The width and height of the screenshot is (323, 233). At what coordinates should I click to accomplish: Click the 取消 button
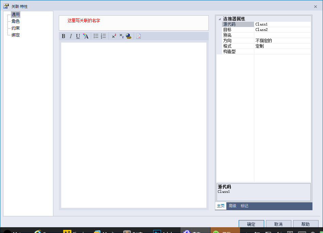click(x=278, y=224)
